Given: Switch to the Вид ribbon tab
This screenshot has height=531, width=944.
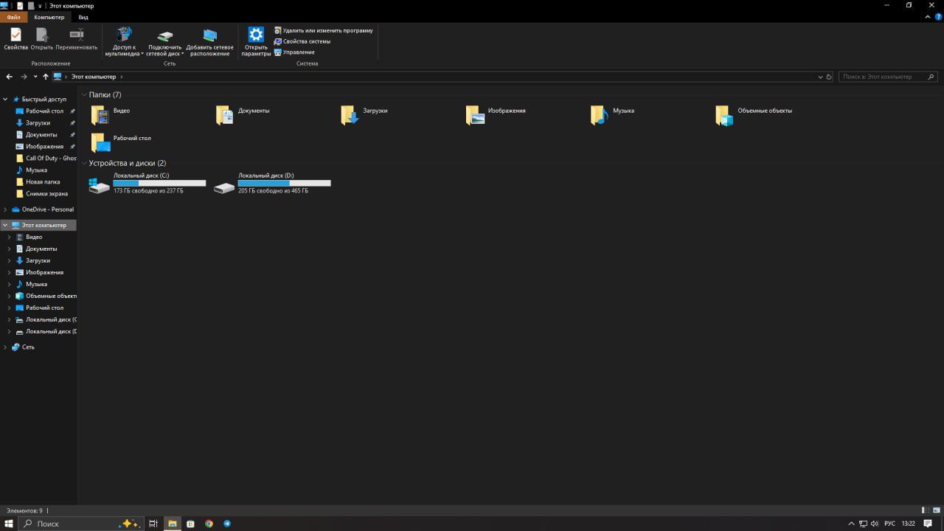Looking at the screenshot, I should click(83, 17).
